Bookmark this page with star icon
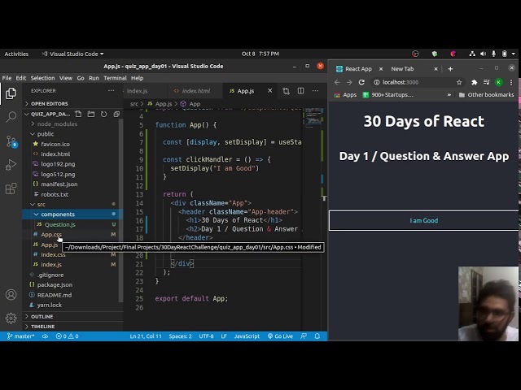521x390 pixels. [459, 82]
